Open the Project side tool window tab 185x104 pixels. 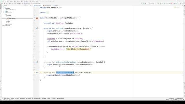1,6
